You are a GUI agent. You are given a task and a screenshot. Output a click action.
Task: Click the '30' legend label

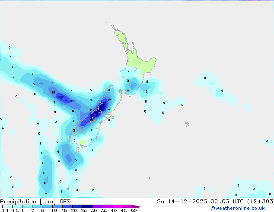pos(94,210)
